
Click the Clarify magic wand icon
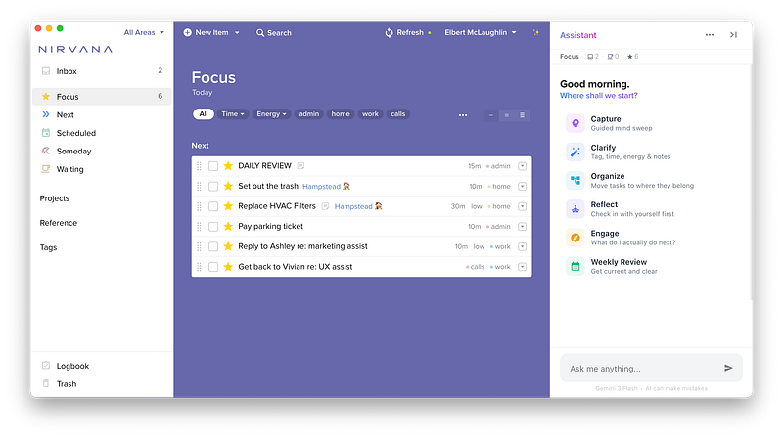(x=575, y=152)
